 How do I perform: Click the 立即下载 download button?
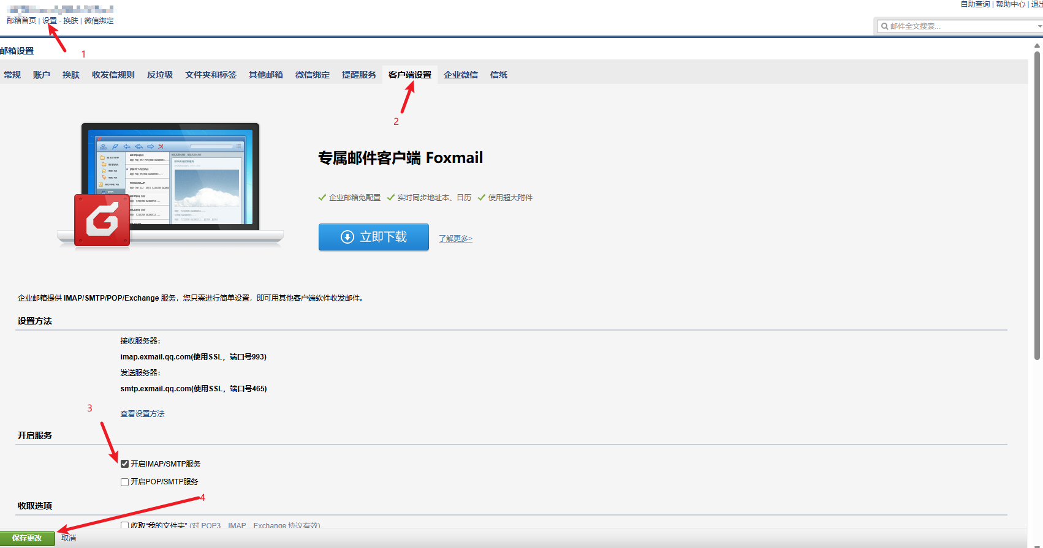coord(373,237)
